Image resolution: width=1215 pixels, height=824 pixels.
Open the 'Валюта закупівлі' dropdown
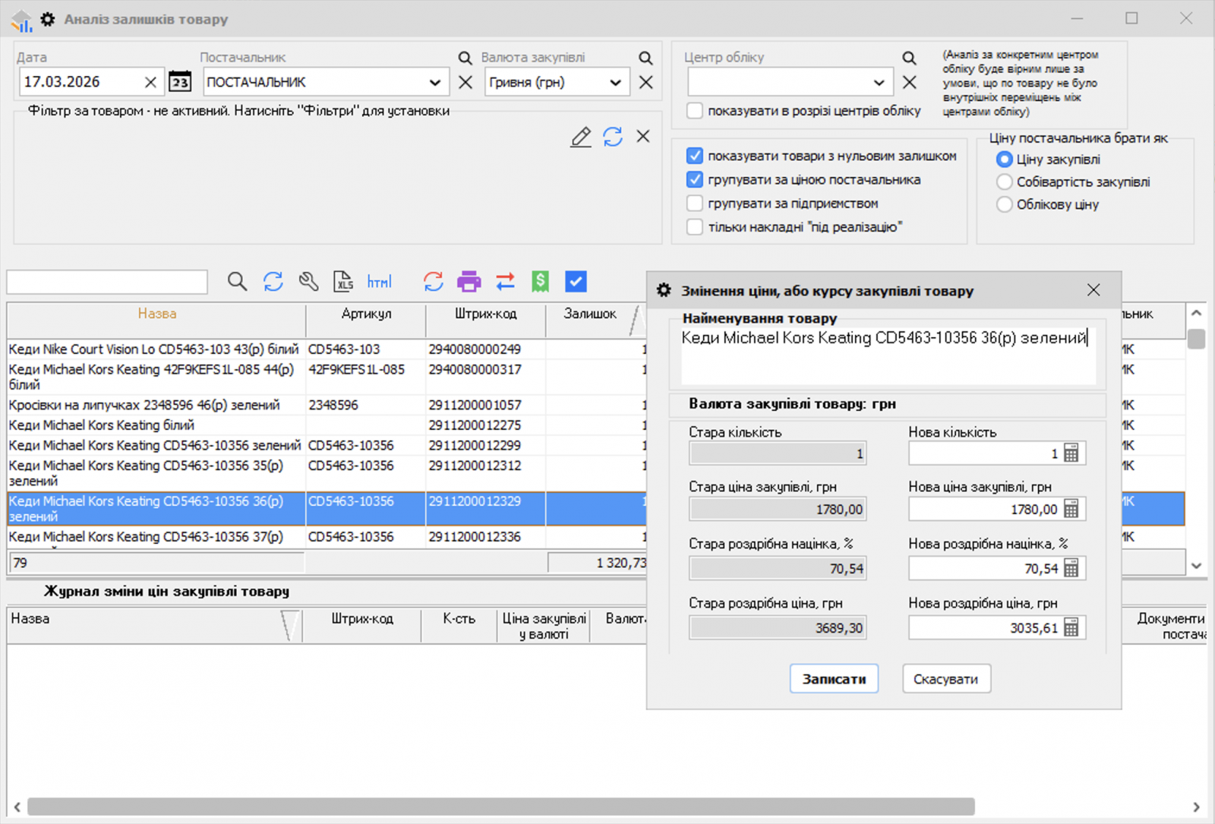[615, 82]
